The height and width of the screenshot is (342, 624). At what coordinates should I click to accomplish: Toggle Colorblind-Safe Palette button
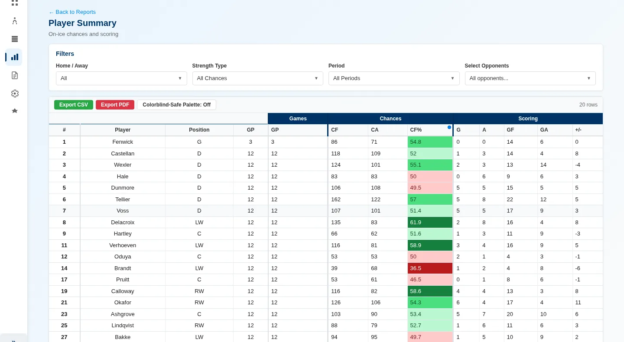pyautogui.click(x=176, y=105)
